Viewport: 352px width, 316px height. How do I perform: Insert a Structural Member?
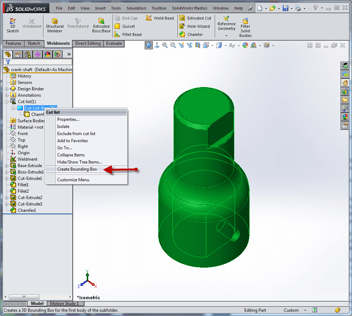pos(54,25)
